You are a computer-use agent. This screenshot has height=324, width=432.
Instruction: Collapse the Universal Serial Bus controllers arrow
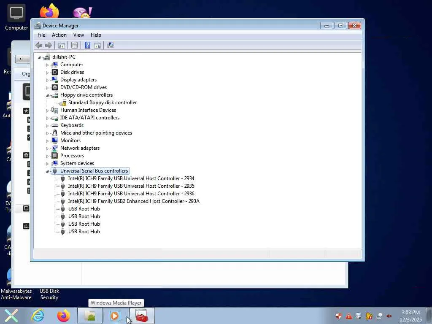coord(47,171)
